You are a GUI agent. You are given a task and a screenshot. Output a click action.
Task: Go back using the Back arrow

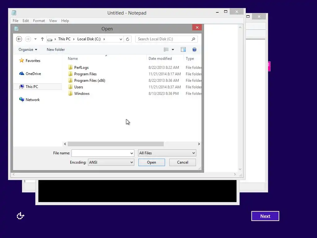(x=19, y=39)
